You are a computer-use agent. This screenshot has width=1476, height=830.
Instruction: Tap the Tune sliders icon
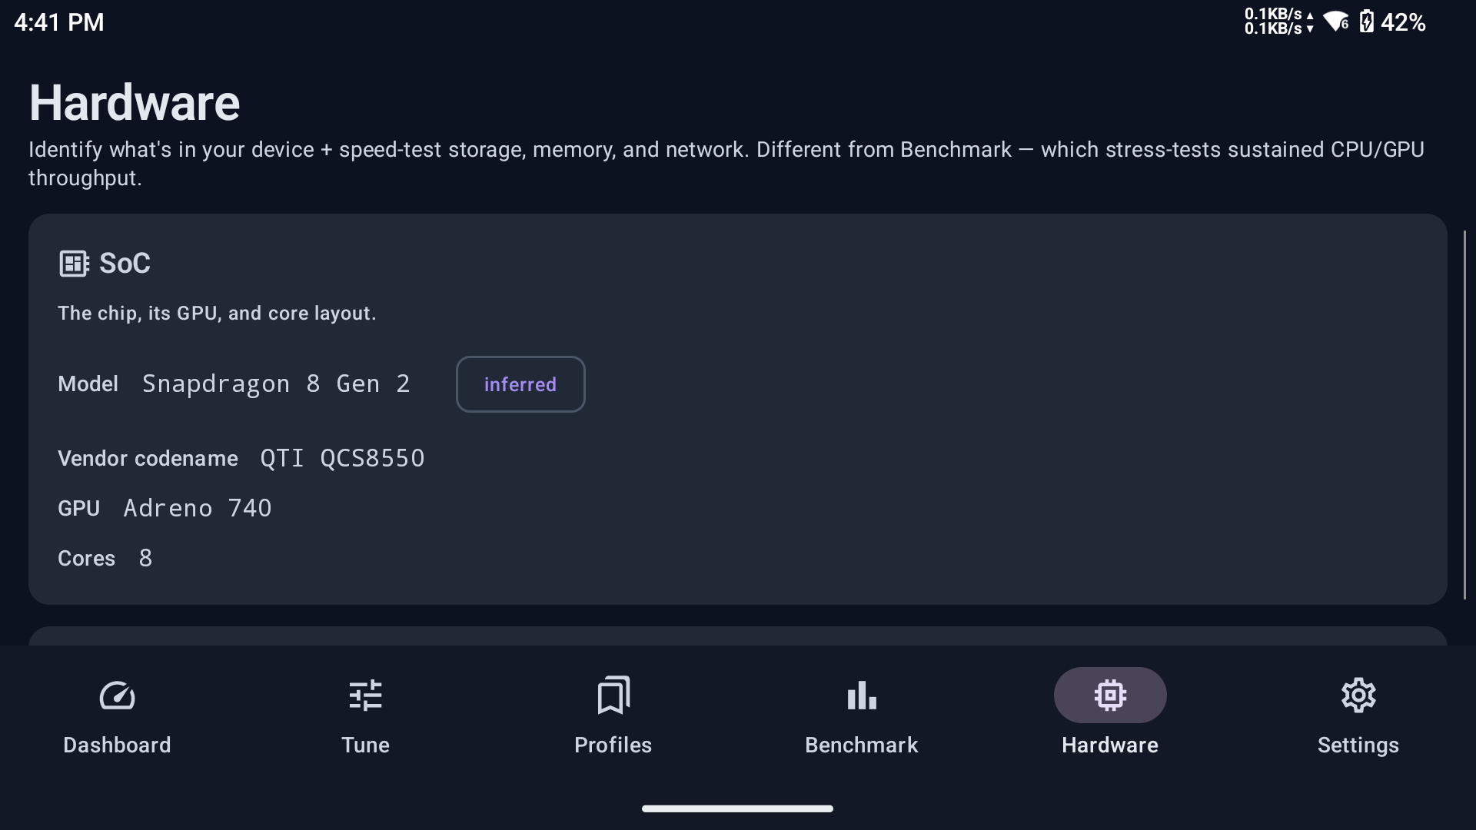click(365, 696)
